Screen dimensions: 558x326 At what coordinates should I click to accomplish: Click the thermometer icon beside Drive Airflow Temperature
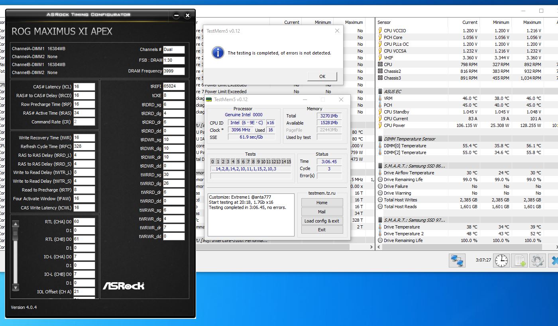[x=380, y=173]
